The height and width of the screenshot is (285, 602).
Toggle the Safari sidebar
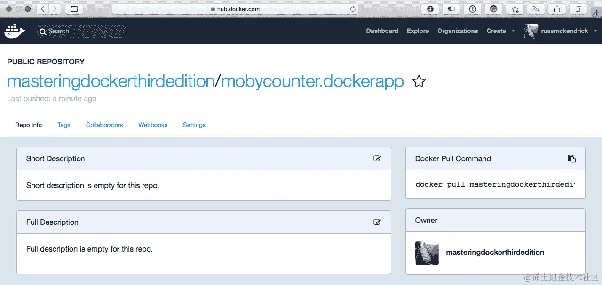coord(74,9)
